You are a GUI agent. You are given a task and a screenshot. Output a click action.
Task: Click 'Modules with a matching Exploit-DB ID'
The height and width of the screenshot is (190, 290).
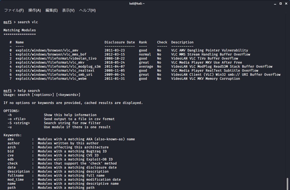75,159
